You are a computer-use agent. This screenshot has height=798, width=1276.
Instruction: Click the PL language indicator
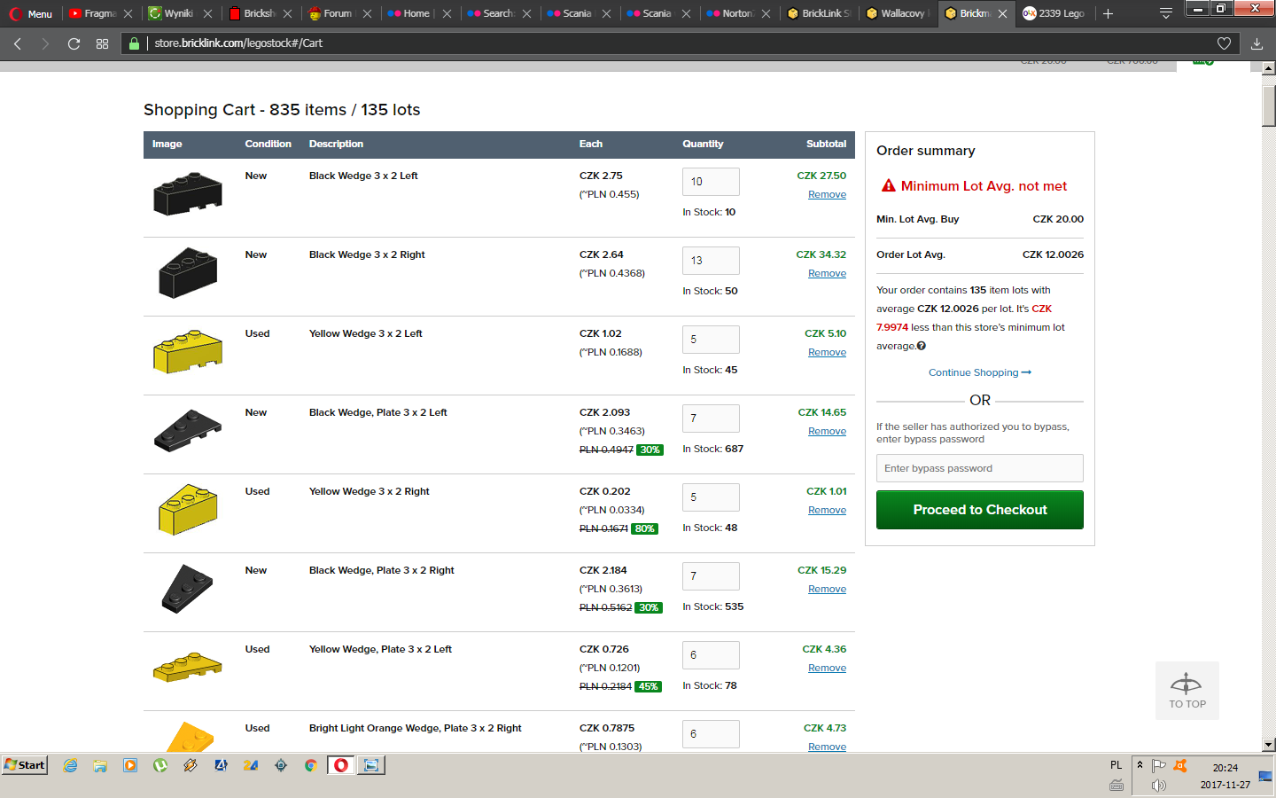[x=1116, y=765]
